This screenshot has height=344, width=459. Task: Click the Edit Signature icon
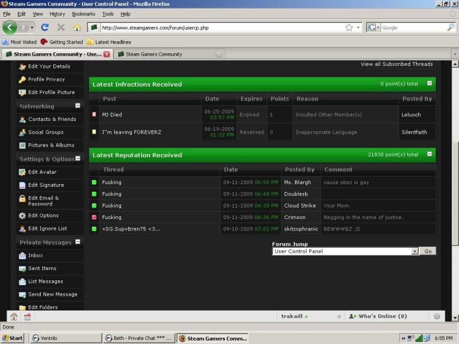(22, 185)
